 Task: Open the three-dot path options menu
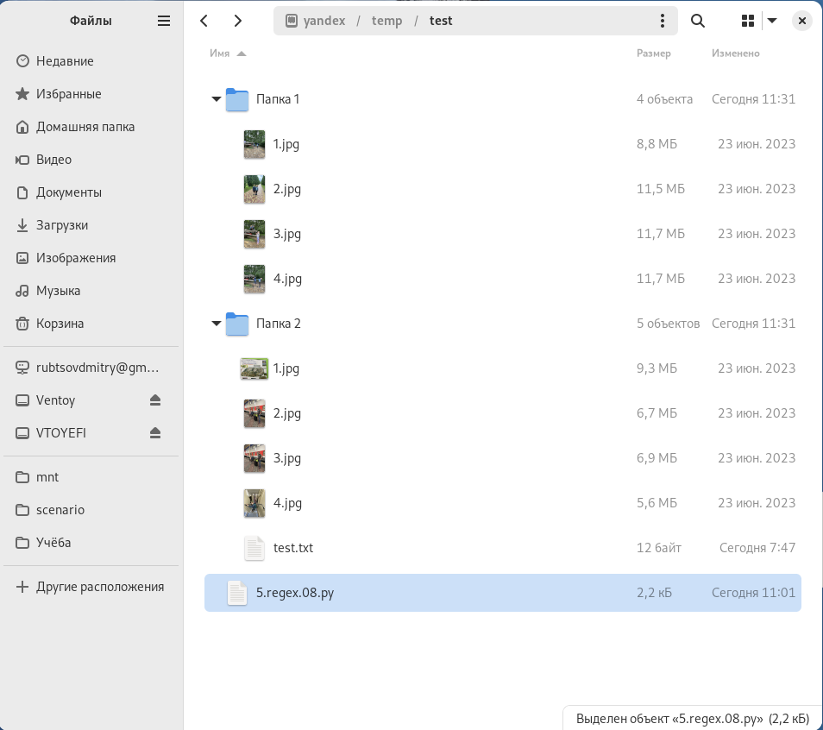click(662, 21)
